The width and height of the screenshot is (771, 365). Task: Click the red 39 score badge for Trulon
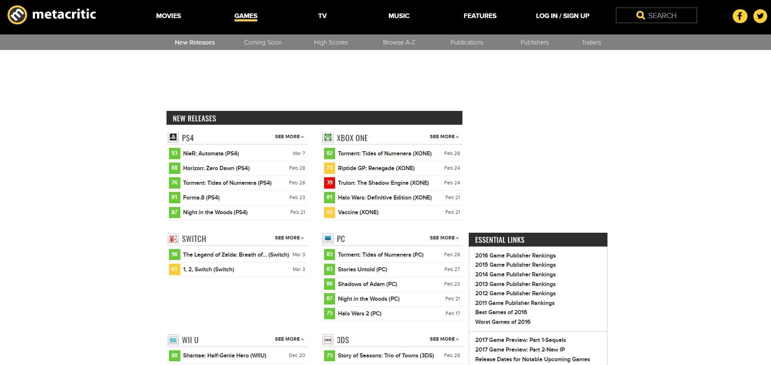330,183
